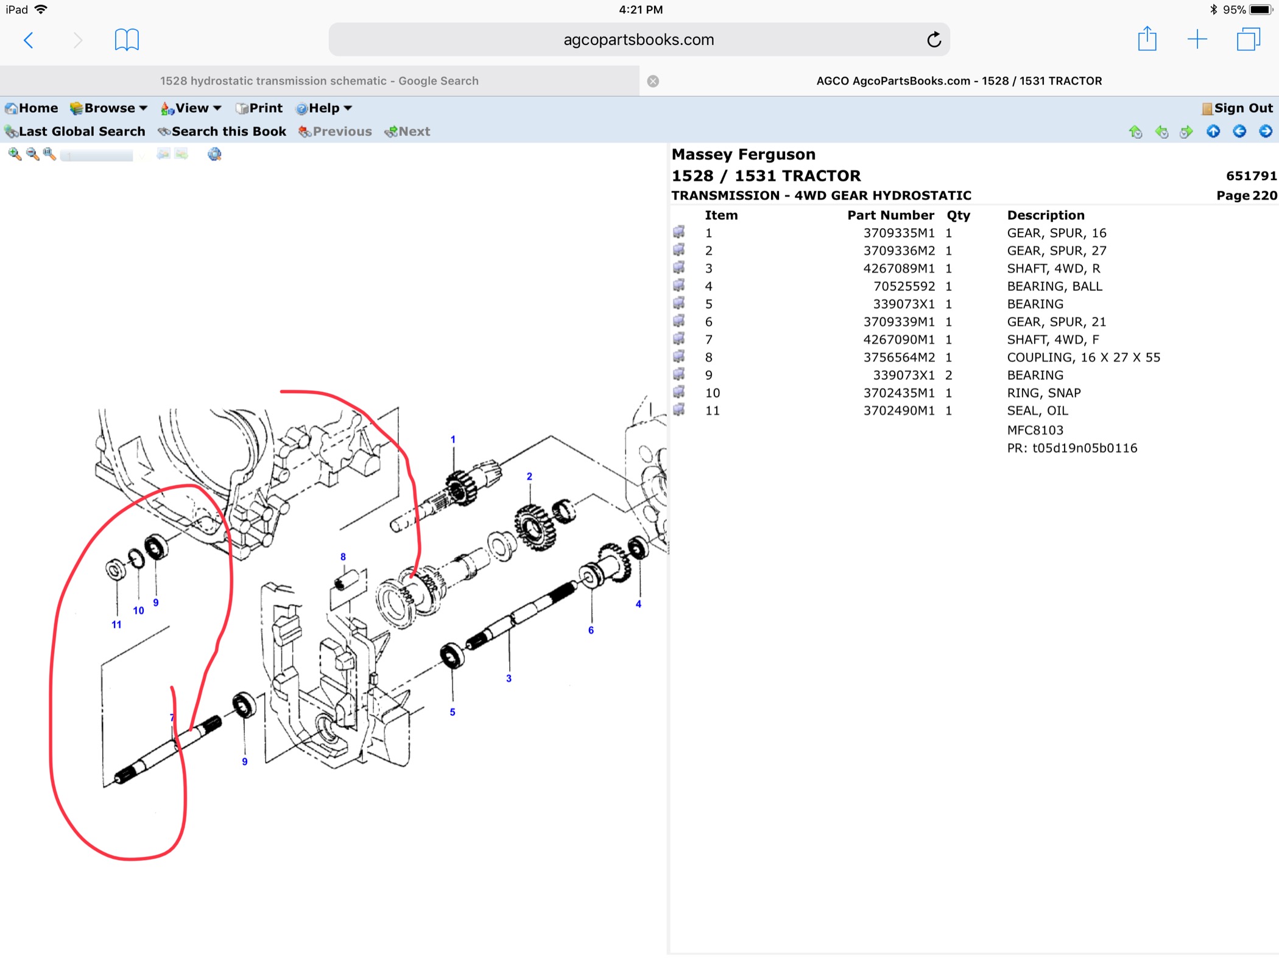
Task: Open the Safari tab overview icon
Action: [x=1248, y=40]
